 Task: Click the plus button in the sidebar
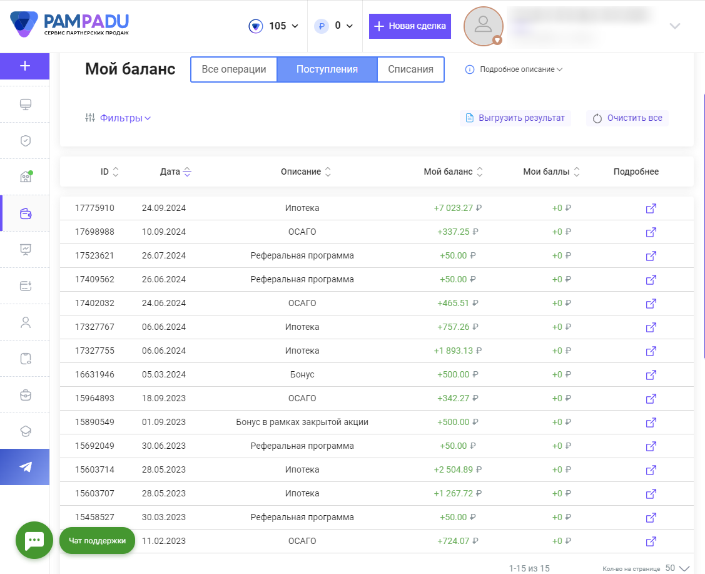(x=25, y=66)
